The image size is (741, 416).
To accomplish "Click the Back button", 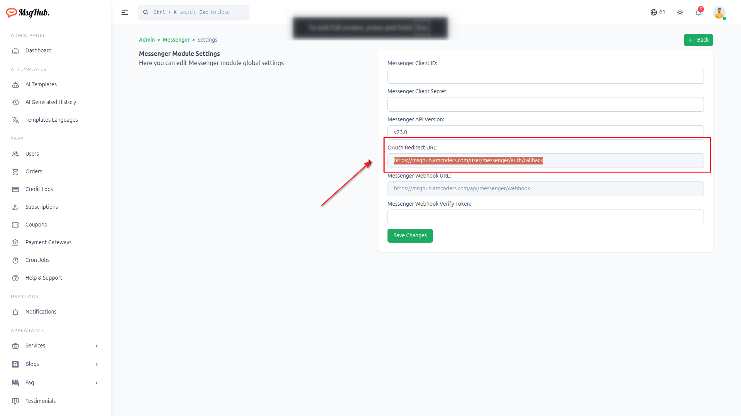I will pyautogui.click(x=698, y=40).
